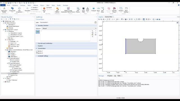
Task: Open the Variables dropdown in ribbon
Action: click(x=35, y=8)
